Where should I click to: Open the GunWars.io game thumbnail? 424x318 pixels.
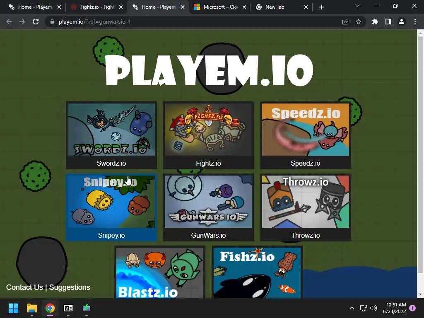click(x=208, y=202)
